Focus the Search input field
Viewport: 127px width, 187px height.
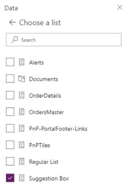(64, 40)
